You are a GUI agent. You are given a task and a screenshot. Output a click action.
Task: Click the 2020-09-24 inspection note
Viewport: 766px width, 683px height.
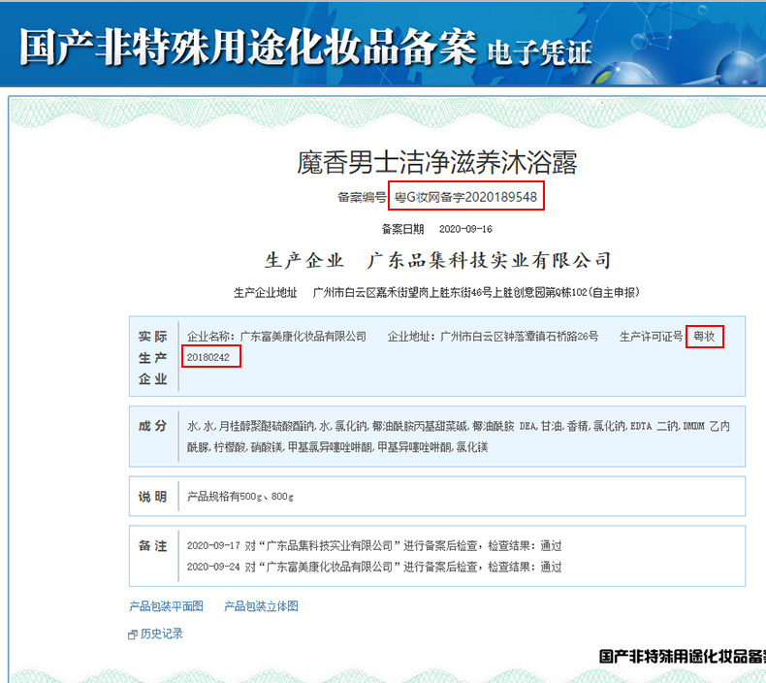[374, 567]
